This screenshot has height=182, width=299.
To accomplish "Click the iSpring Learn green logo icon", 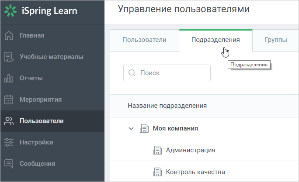I will tap(10, 10).
